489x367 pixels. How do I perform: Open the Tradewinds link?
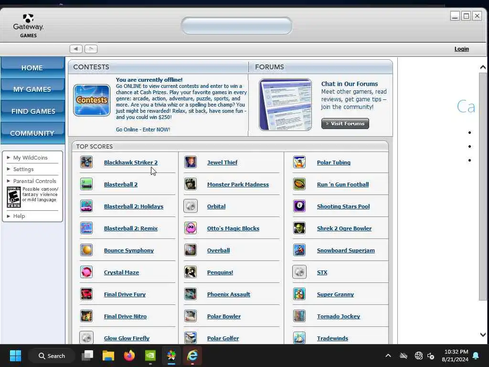click(332, 338)
